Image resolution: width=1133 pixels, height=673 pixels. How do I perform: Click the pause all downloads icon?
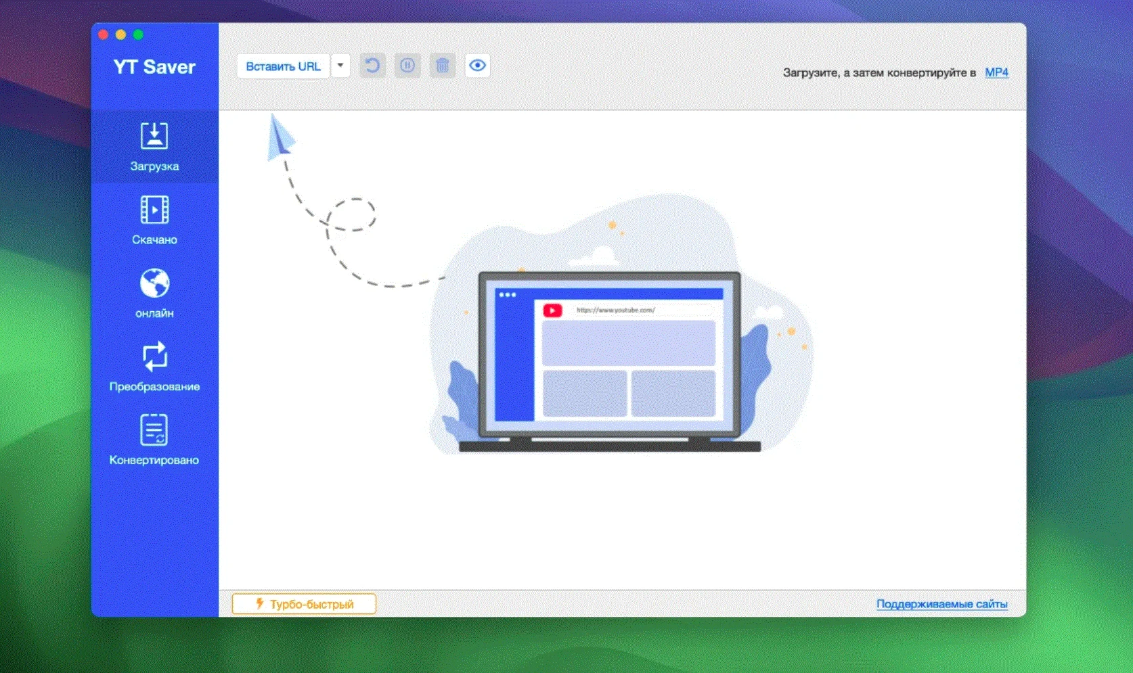(x=407, y=66)
